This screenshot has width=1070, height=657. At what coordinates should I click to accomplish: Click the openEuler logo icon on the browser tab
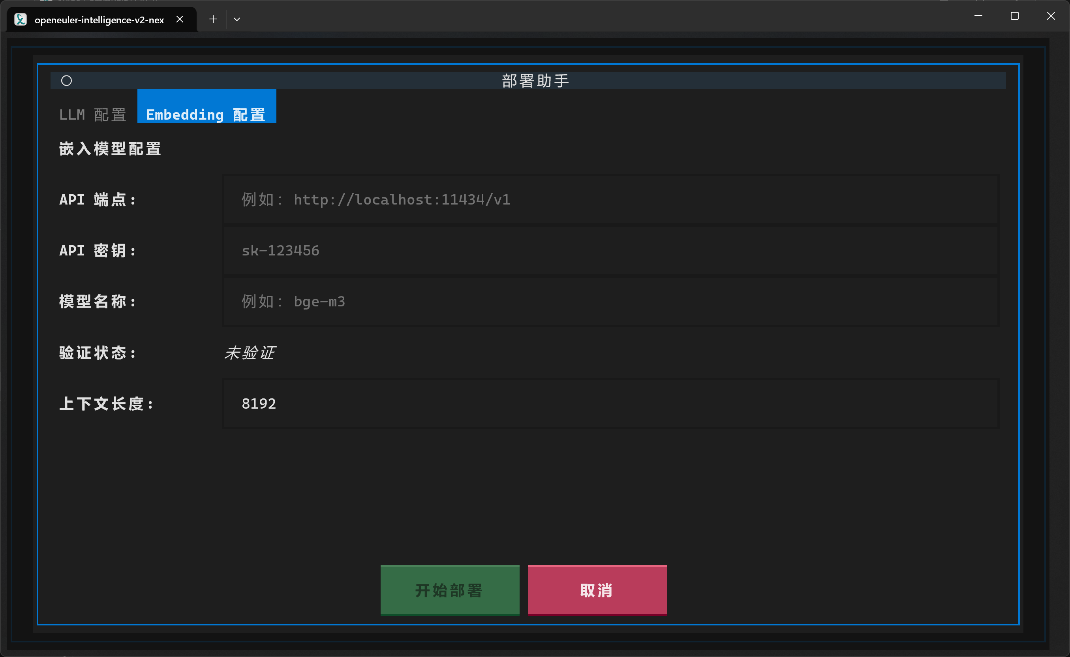21,19
